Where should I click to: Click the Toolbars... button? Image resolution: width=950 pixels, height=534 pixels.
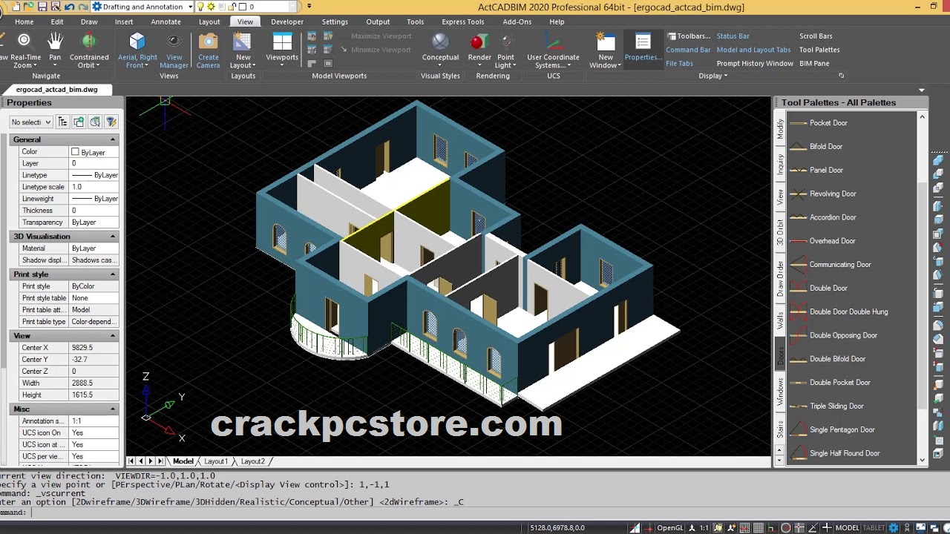[689, 36]
